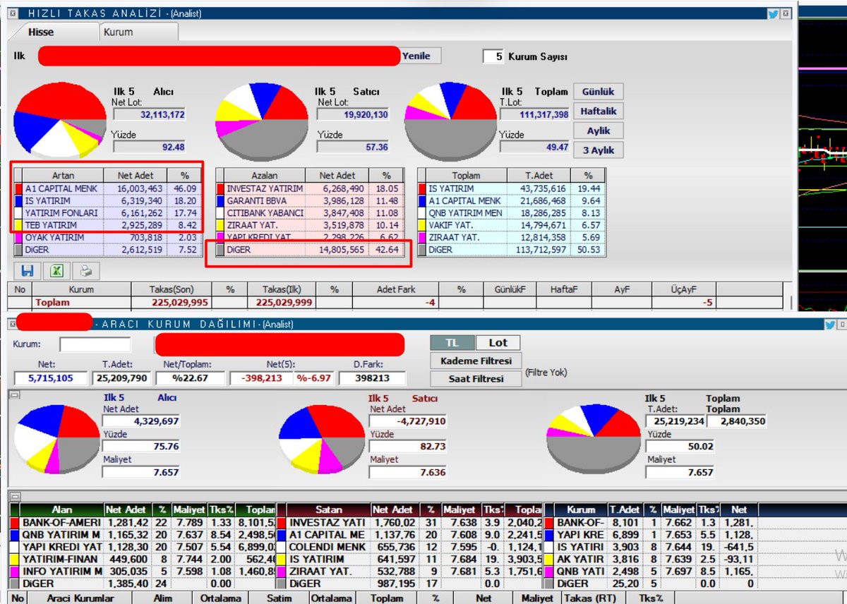Image resolution: width=847 pixels, height=604 pixels.
Task: Sort by the dark red Satan column header
Action: [329, 509]
